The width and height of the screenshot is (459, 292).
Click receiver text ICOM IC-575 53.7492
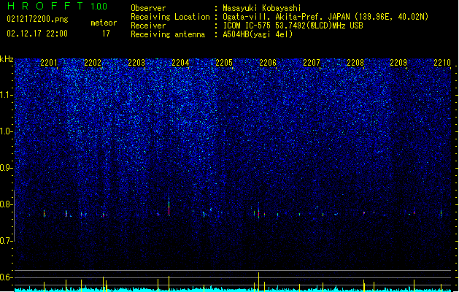[293, 26]
